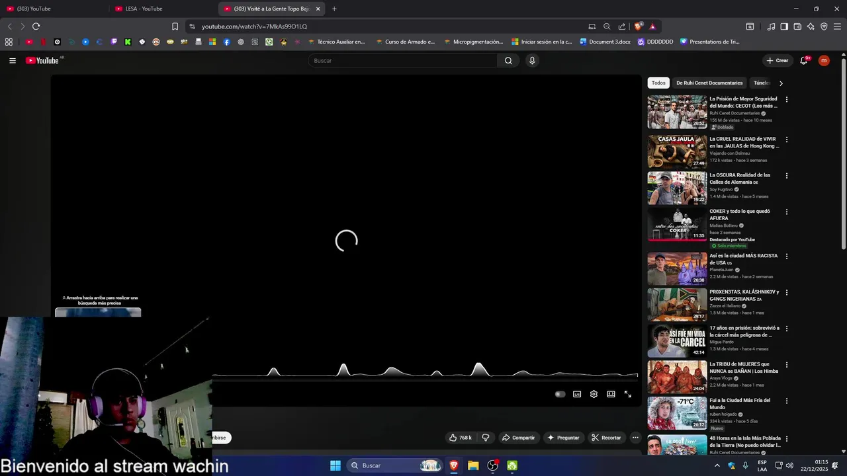Start voice search with the microphone icon
The height and width of the screenshot is (476, 847).
point(532,60)
